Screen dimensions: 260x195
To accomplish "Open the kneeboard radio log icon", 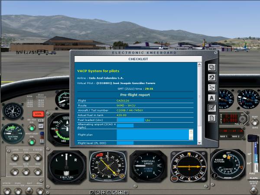I will click(x=212, y=77).
